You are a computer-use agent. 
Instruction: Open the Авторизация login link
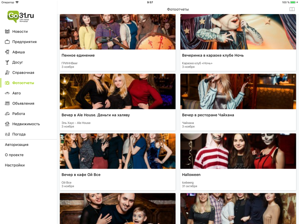point(16,145)
